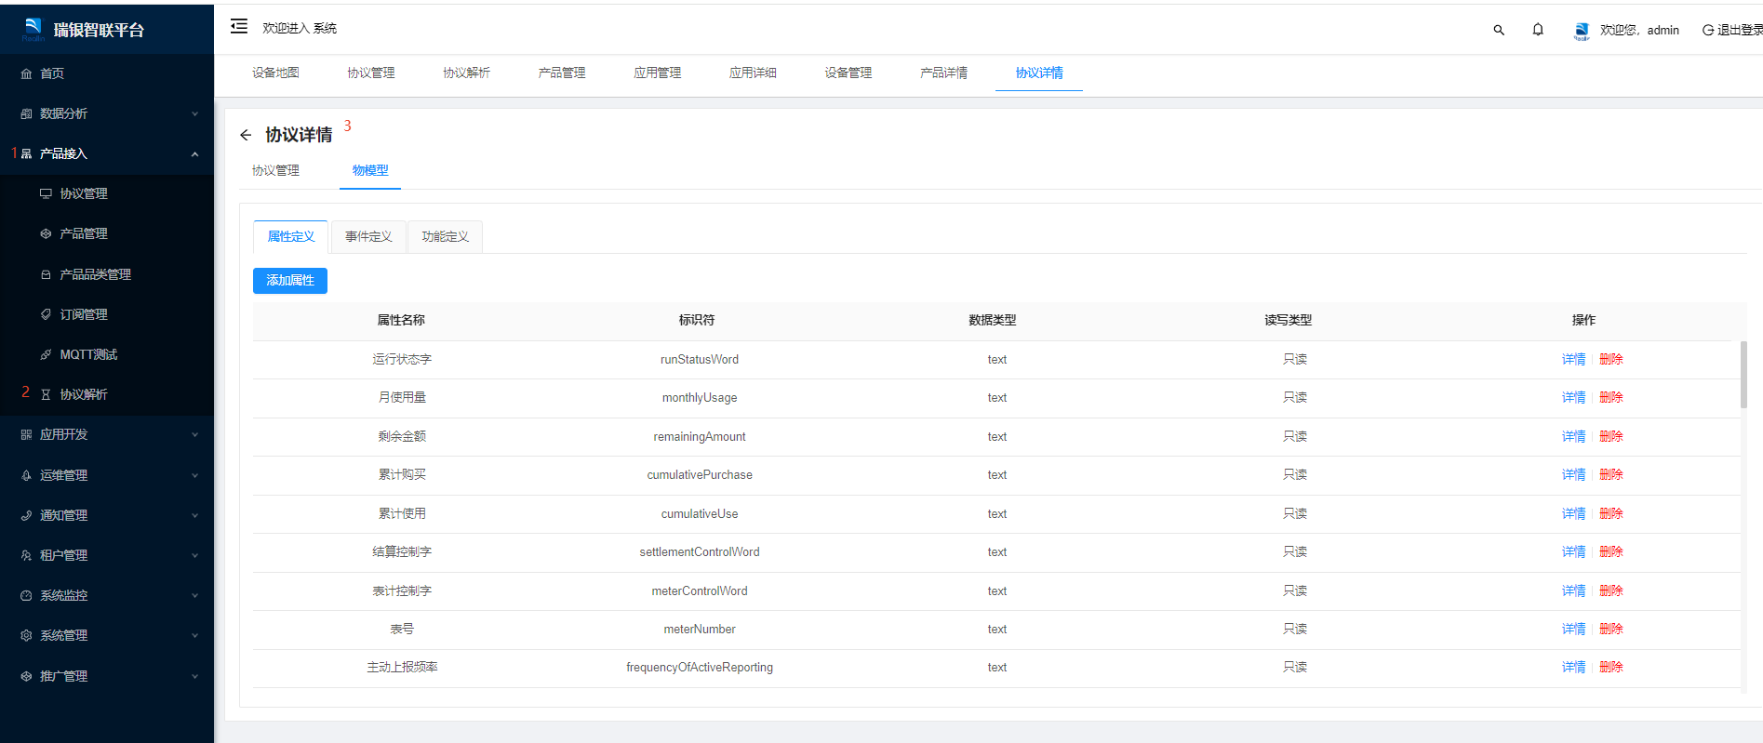
Task: Switch to 协议管理 sub-tab under 协议详情
Action: (x=275, y=170)
